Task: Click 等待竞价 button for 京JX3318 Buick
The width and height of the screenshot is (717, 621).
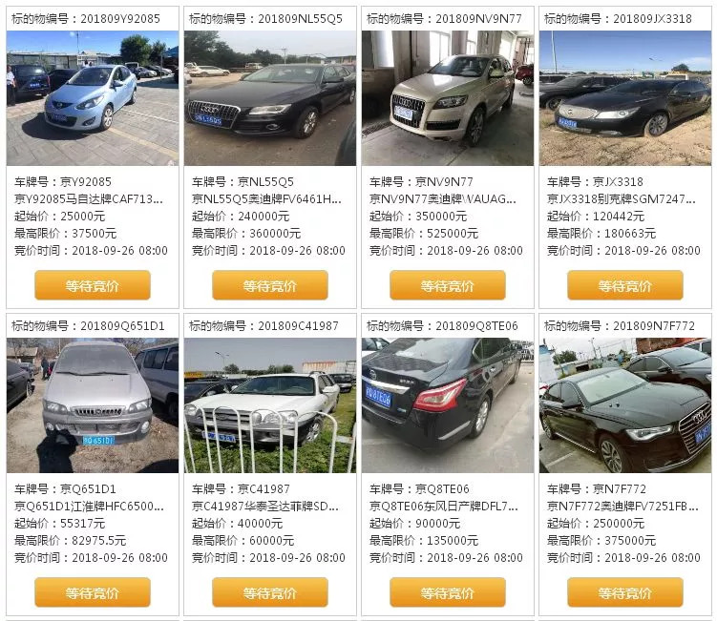Action: point(625,285)
